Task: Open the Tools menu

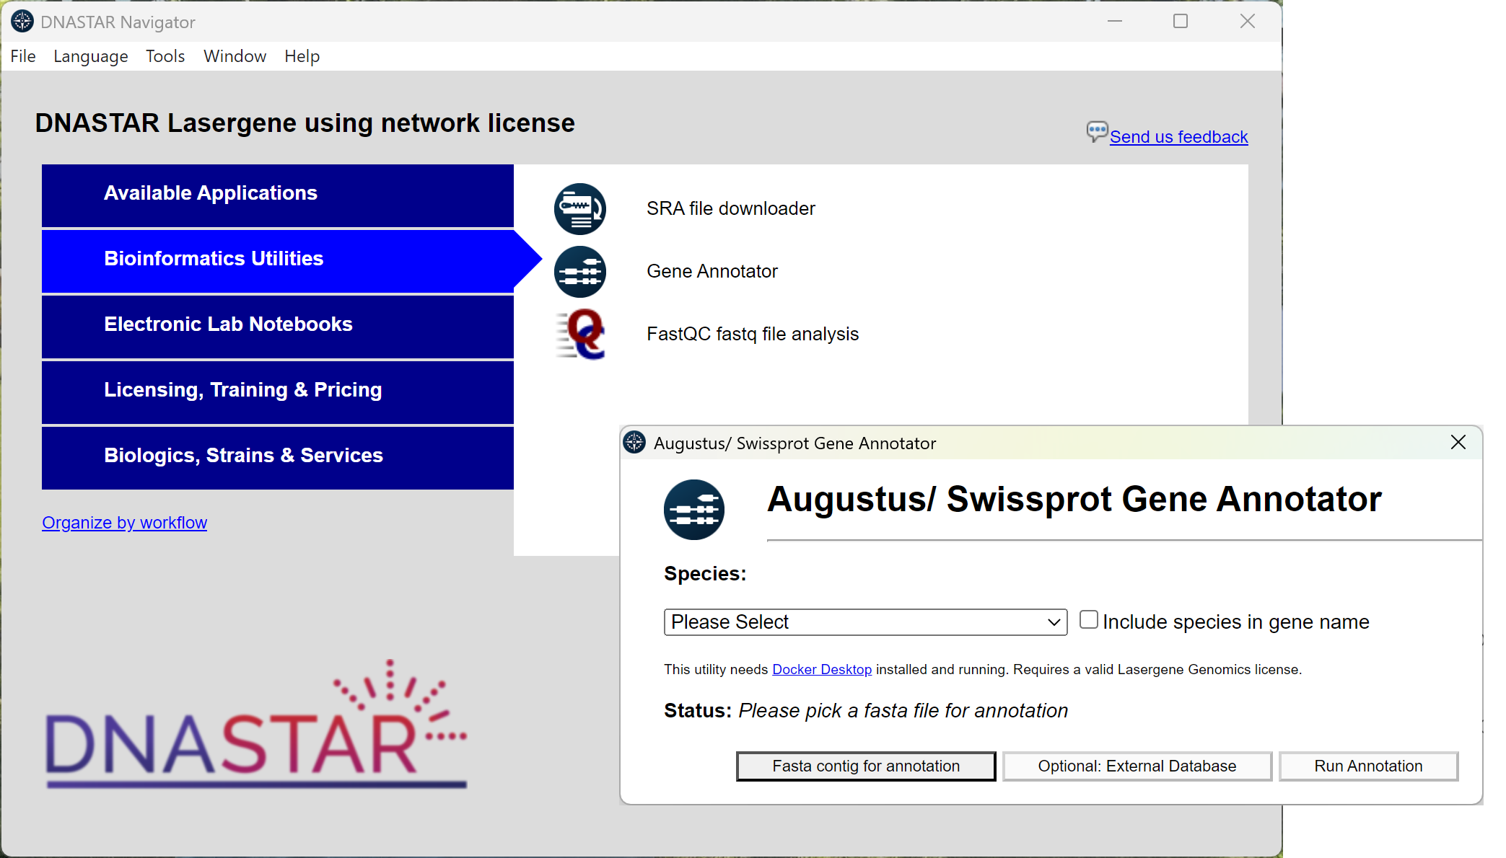Action: coord(165,56)
